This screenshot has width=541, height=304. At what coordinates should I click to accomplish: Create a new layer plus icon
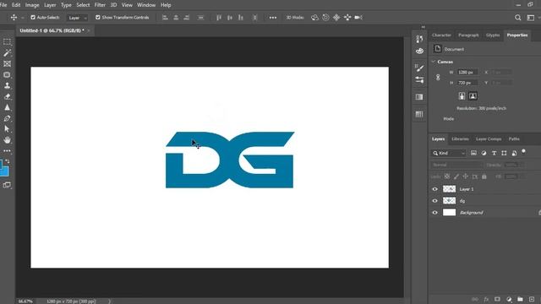[x=532, y=299]
